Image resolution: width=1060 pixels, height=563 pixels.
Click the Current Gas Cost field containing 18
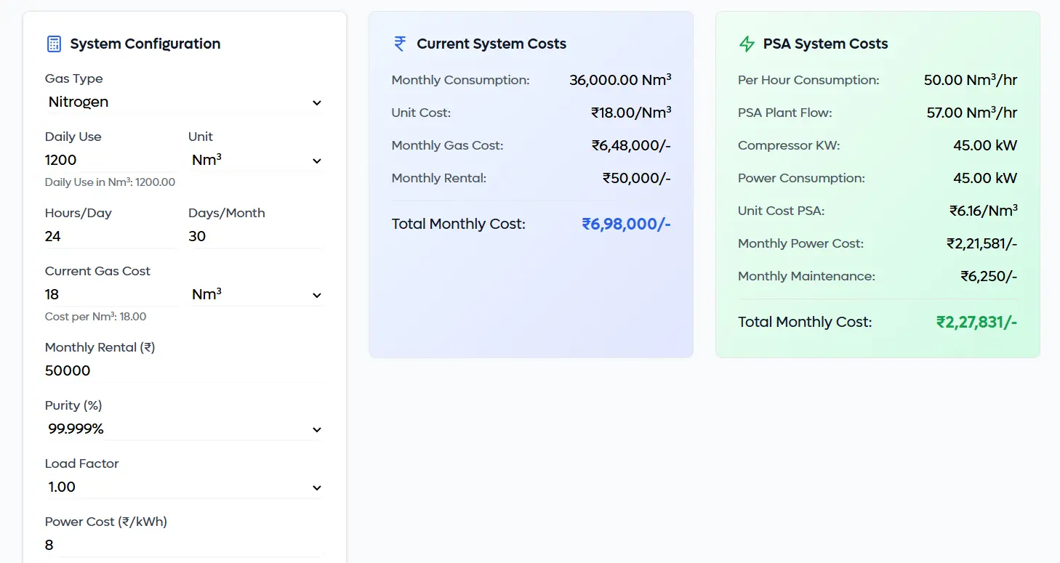coord(110,295)
